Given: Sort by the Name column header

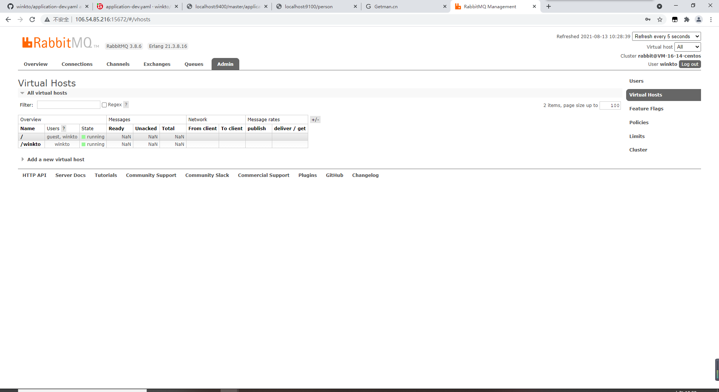Looking at the screenshot, I should tap(28, 128).
